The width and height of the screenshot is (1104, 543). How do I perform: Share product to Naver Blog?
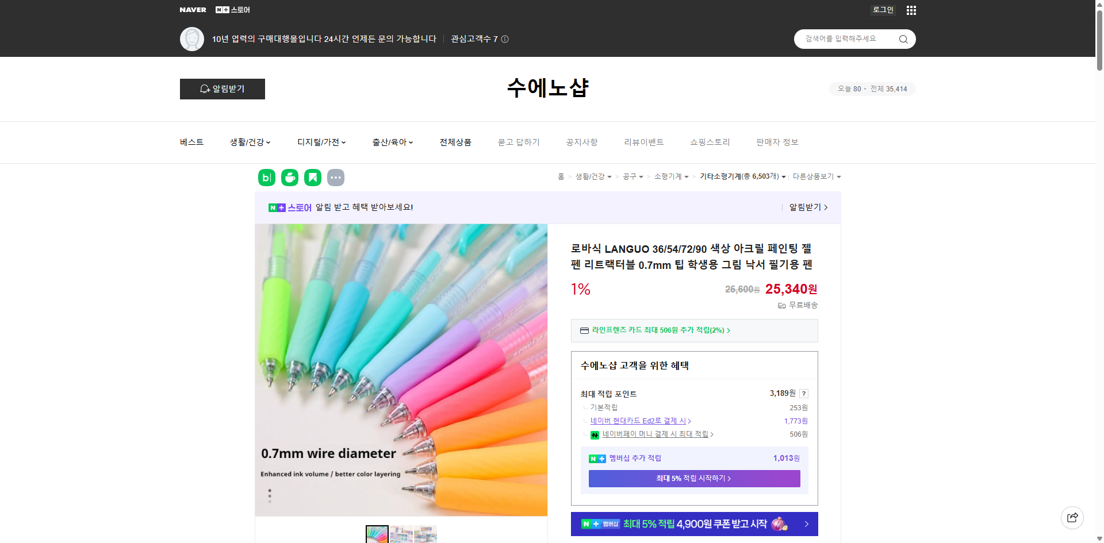tap(266, 178)
